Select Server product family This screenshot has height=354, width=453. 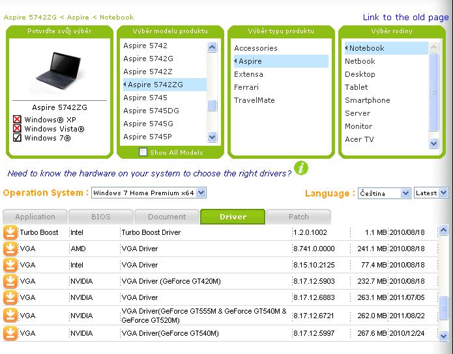coord(357,113)
